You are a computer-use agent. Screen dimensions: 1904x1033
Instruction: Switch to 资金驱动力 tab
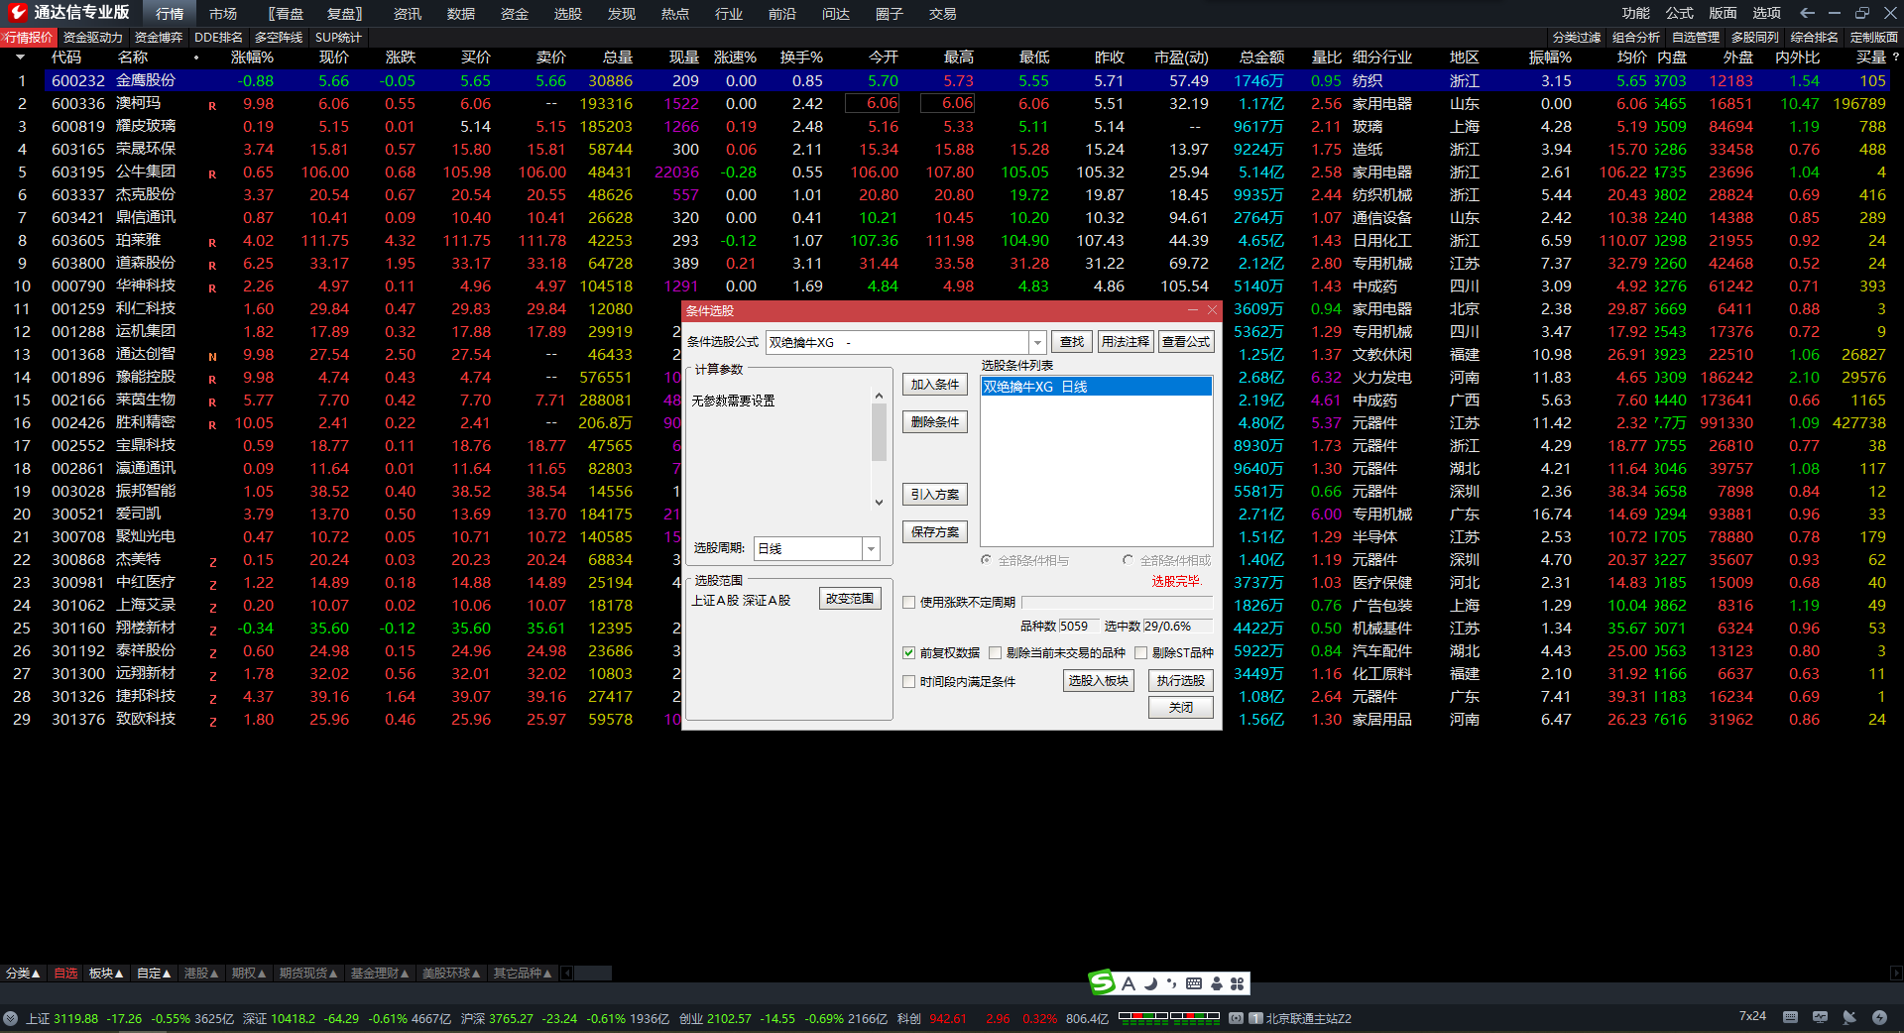click(93, 38)
